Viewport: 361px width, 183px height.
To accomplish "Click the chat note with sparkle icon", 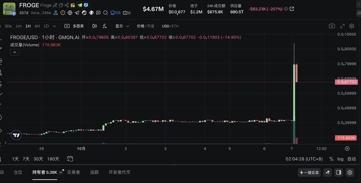I will (98, 13).
